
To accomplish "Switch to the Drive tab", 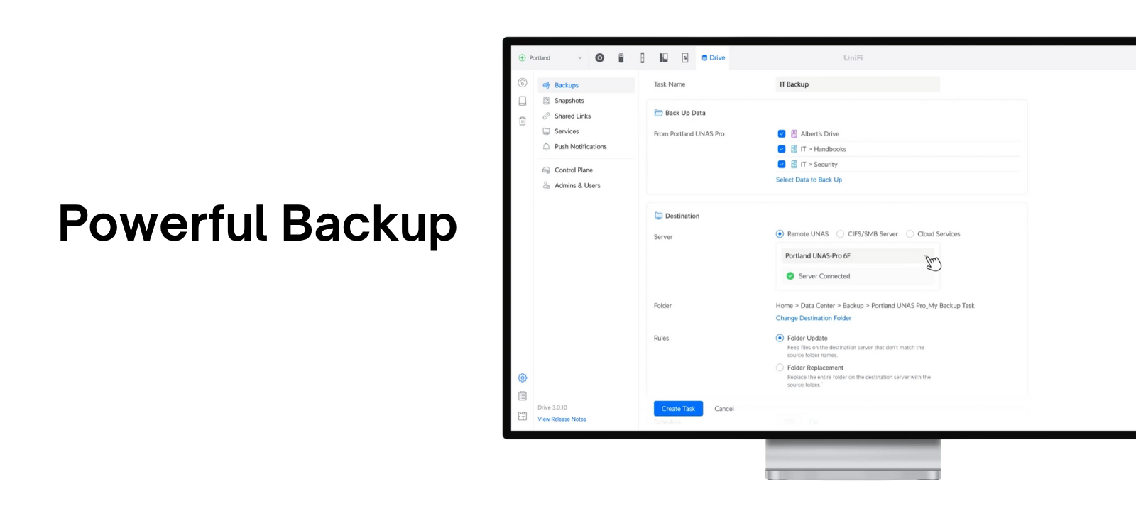I will pos(714,58).
